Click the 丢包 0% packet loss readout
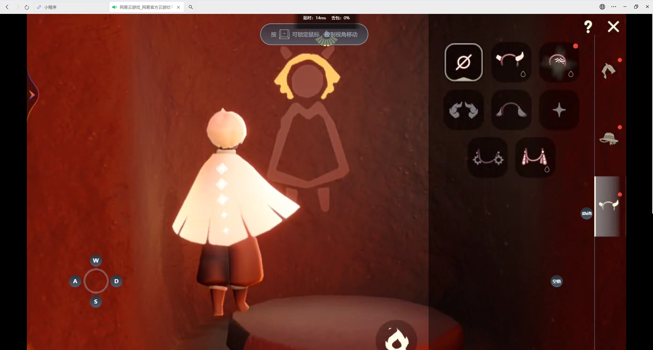653x350 pixels. tap(340, 18)
